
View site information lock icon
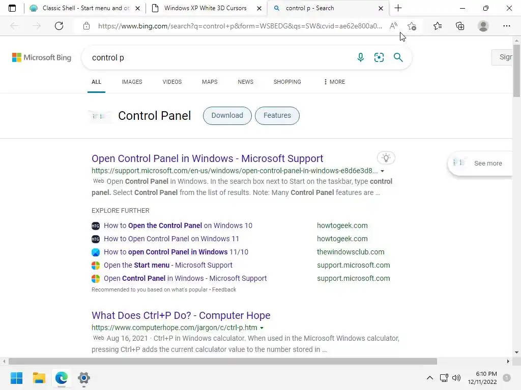point(86,26)
